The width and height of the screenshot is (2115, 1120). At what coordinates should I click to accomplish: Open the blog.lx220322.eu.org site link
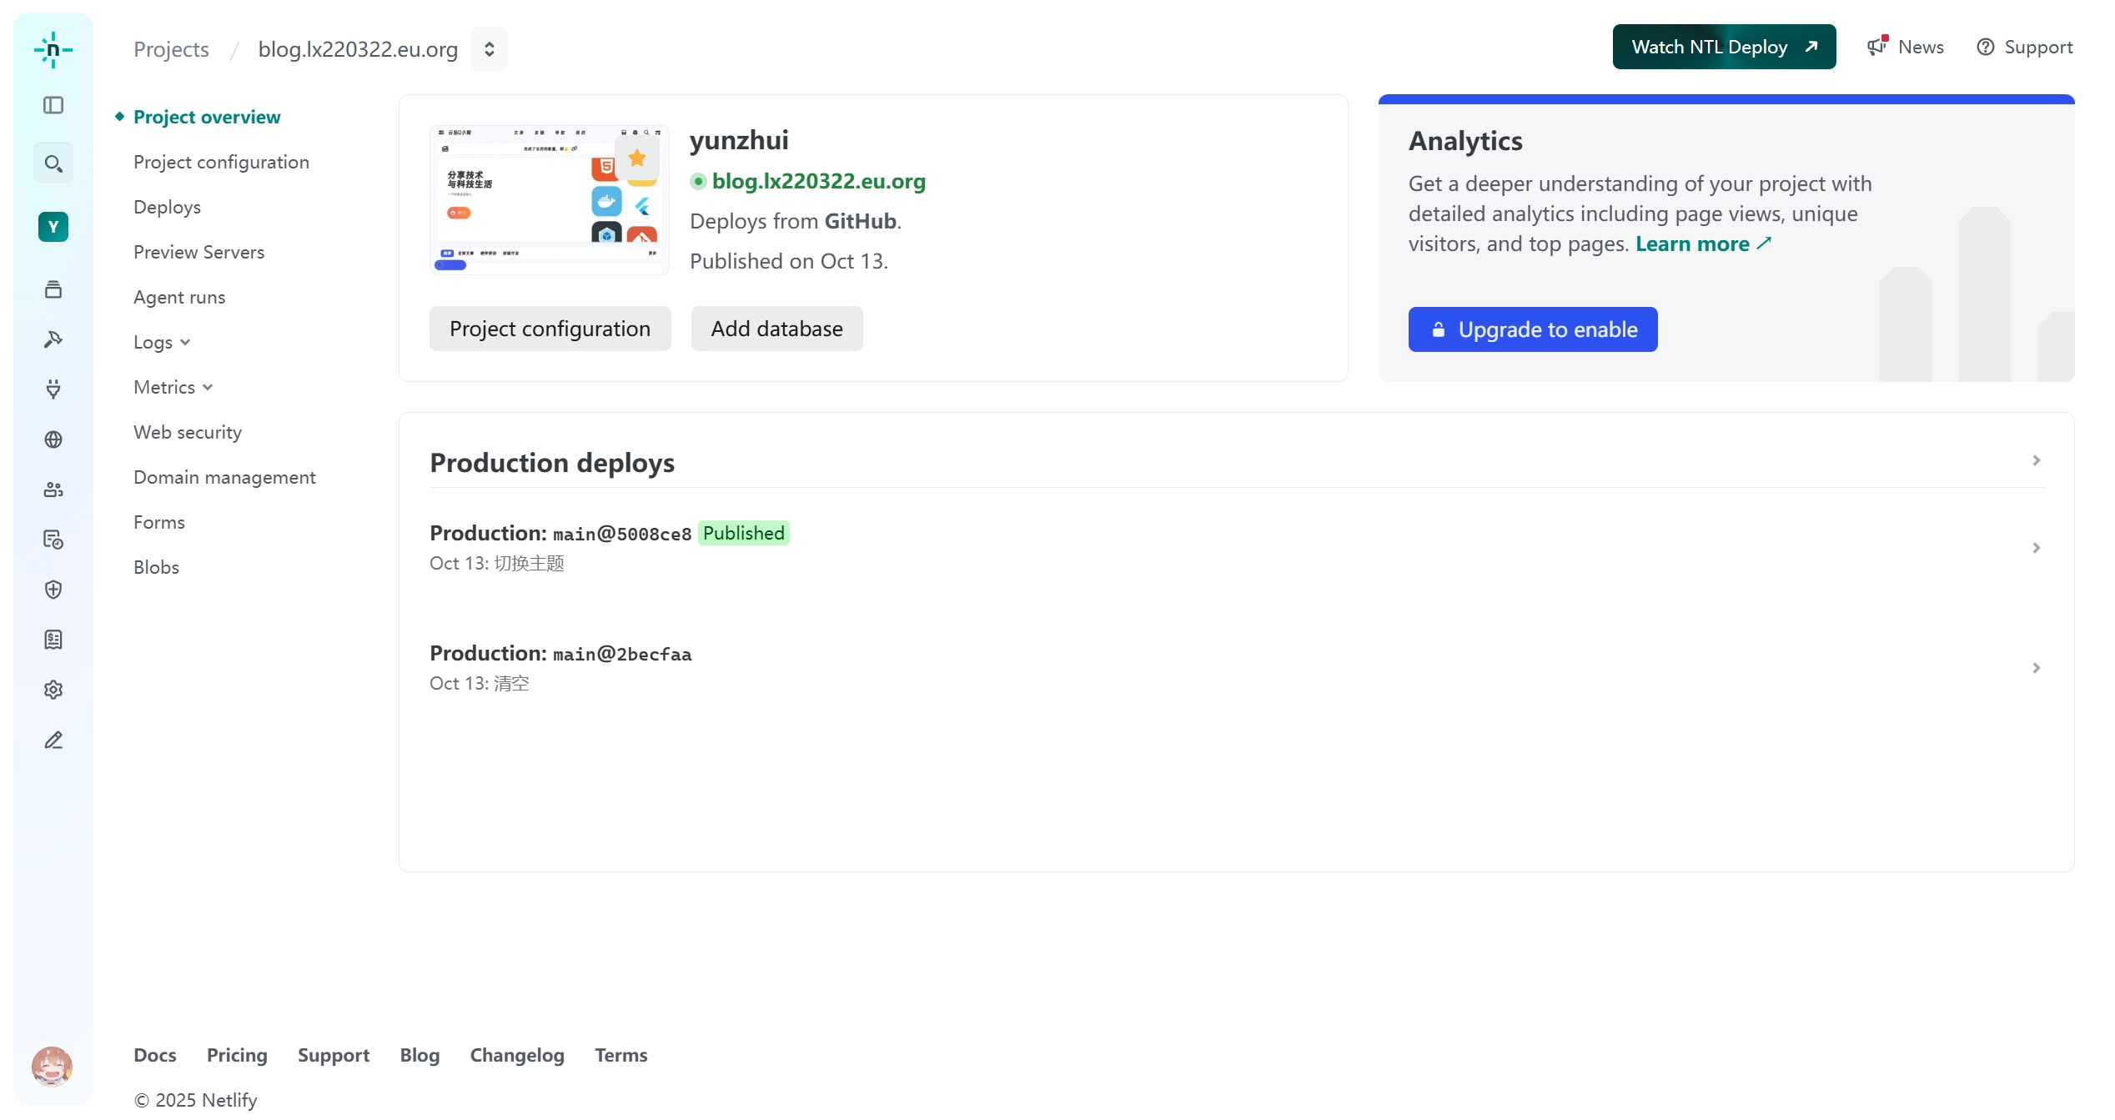tap(818, 181)
